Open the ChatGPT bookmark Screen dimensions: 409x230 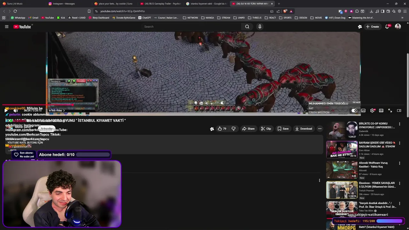[145, 18]
